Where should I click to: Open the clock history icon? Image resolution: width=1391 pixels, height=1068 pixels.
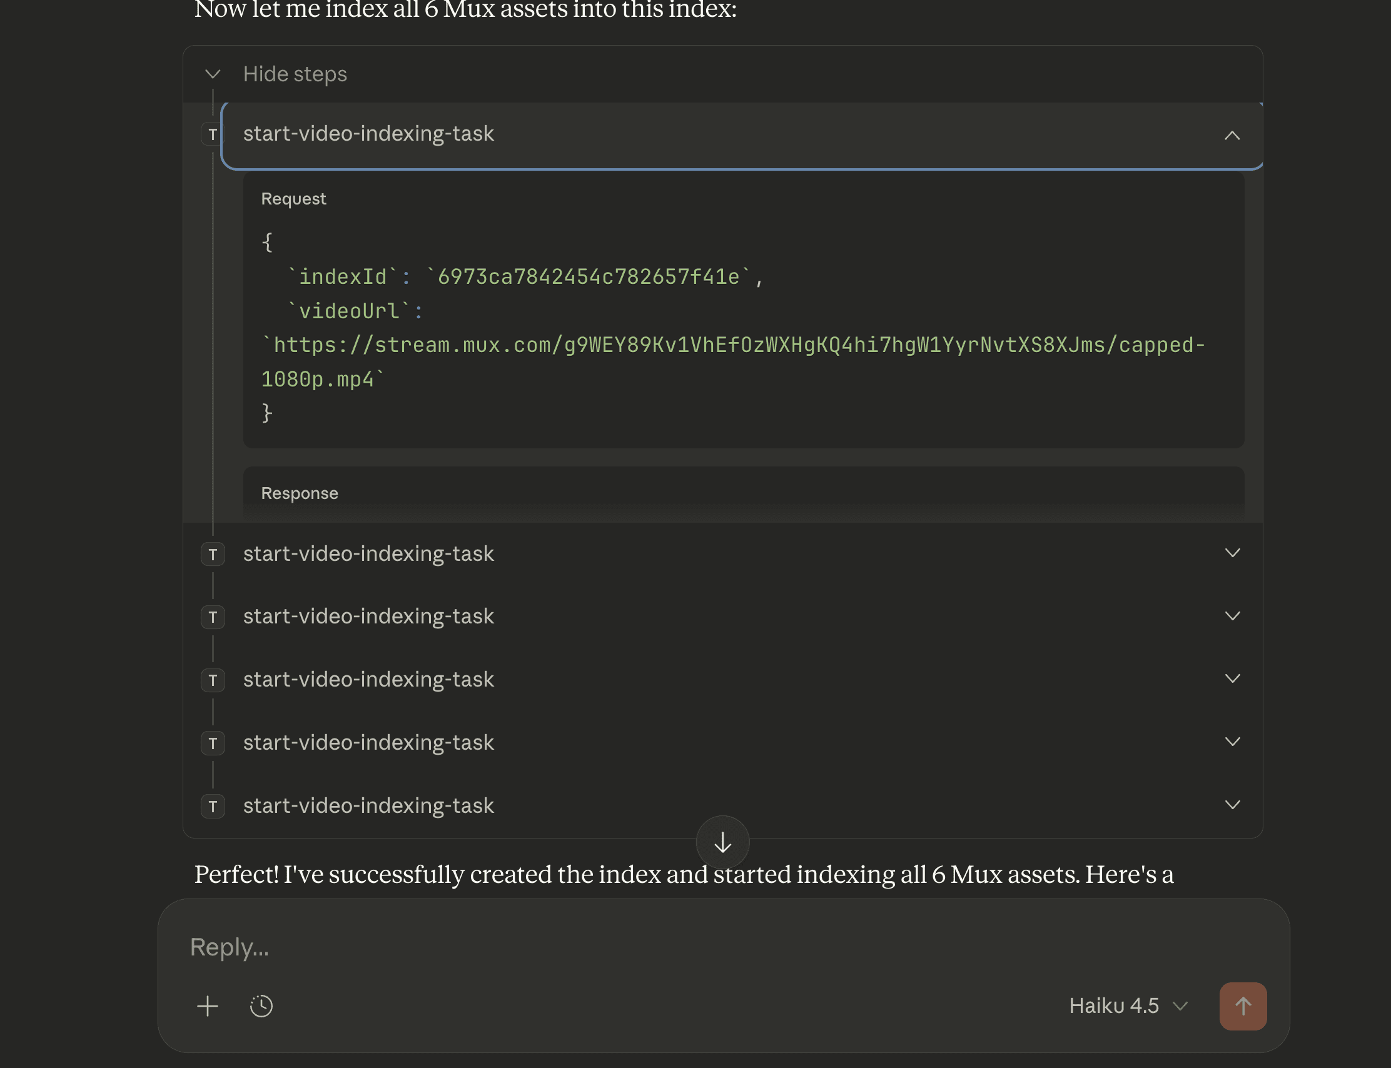tap(261, 1005)
